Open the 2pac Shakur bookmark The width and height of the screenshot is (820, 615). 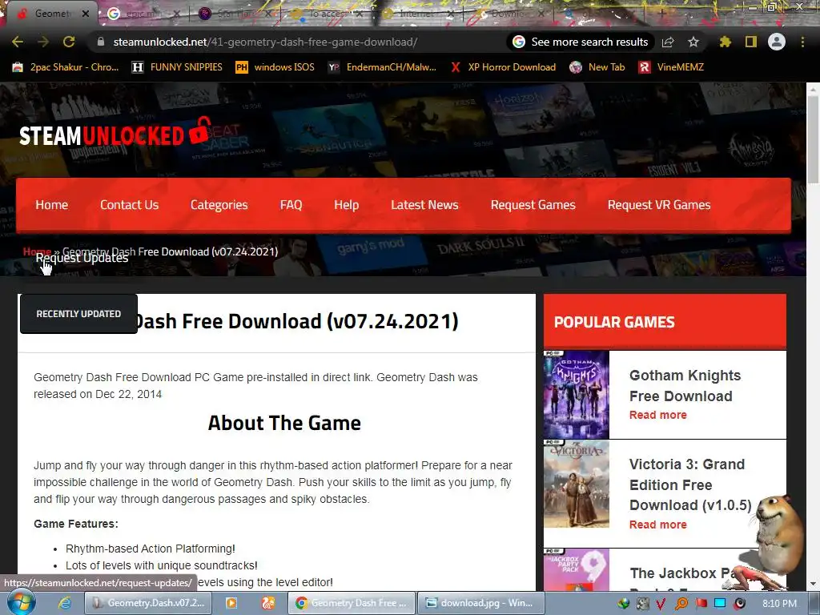[x=66, y=67]
